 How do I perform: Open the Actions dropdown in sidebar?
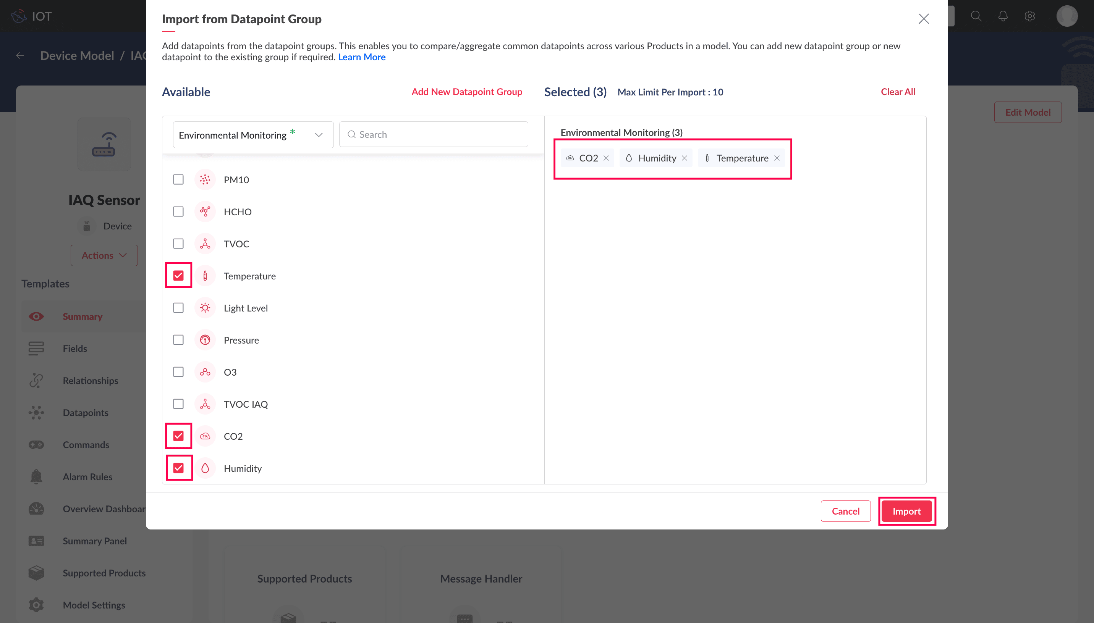[x=104, y=255]
